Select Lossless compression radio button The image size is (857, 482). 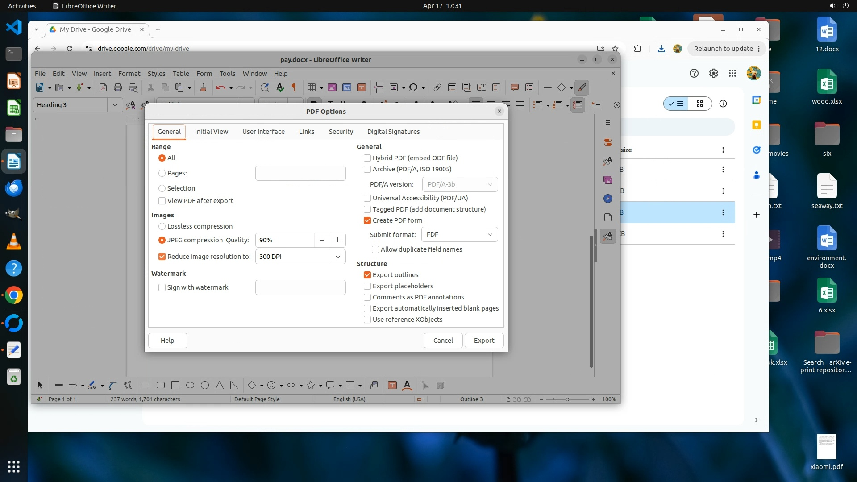(162, 226)
